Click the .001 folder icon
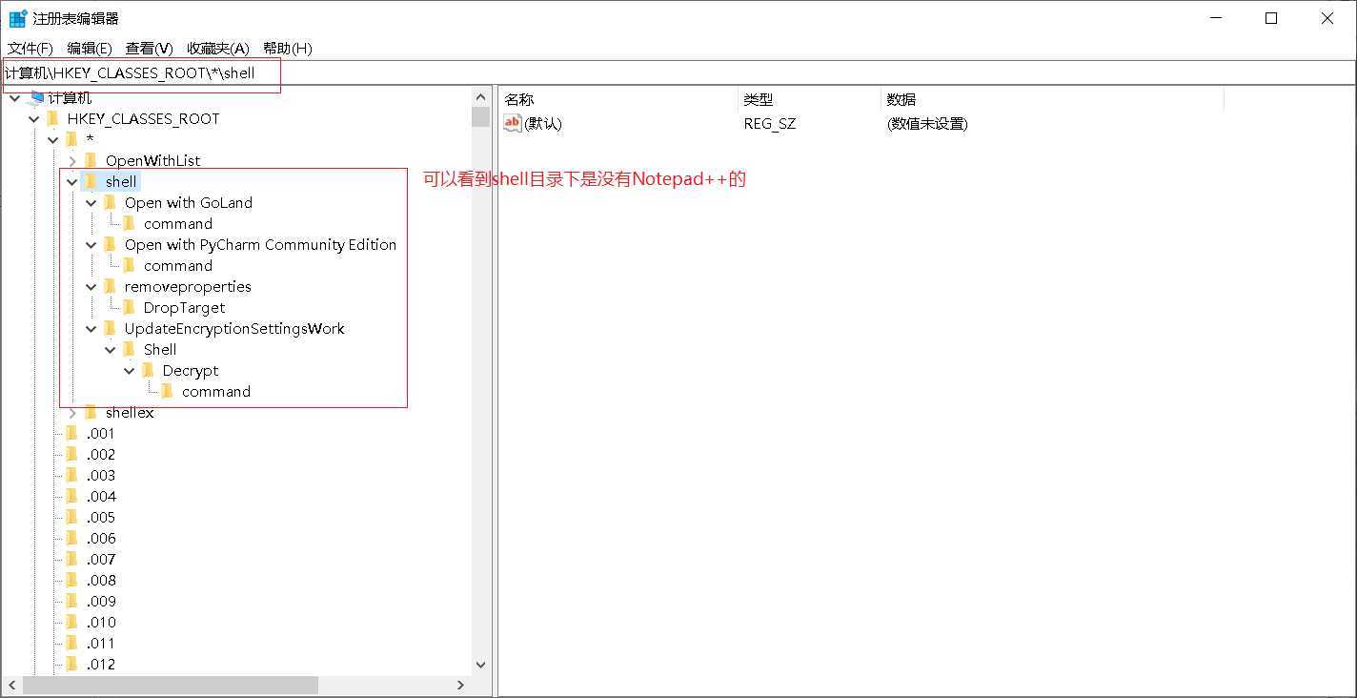The width and height of the screenshot is (1357, 698). click(72, 433)
